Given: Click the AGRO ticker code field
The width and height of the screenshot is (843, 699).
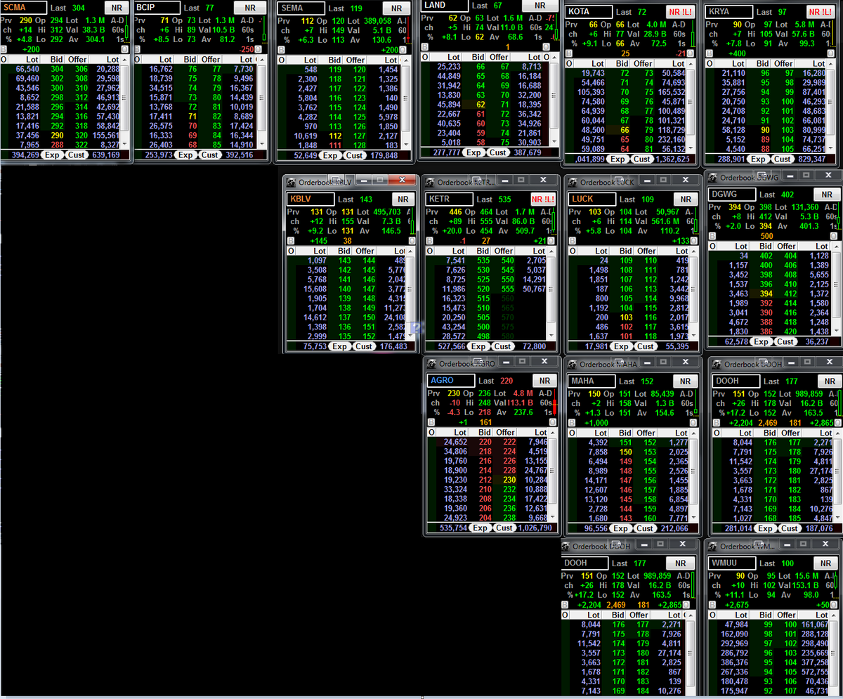Looking at the screenshot, I should tap(451, 381).
